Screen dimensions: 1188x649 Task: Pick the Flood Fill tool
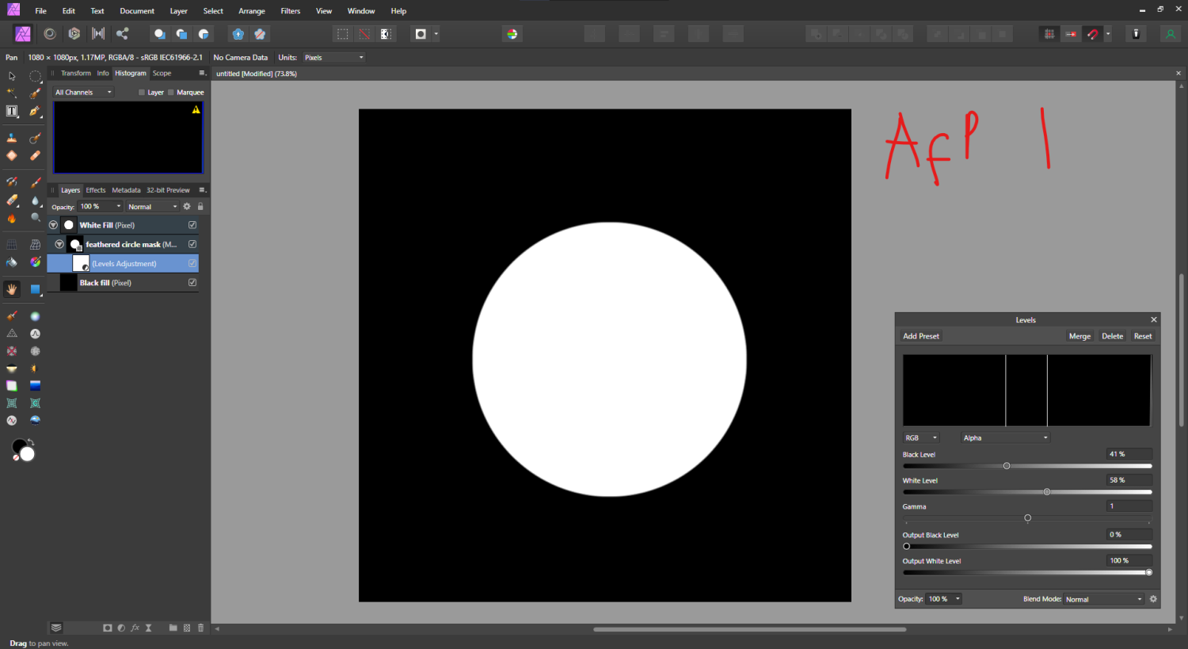coord(11,262)
